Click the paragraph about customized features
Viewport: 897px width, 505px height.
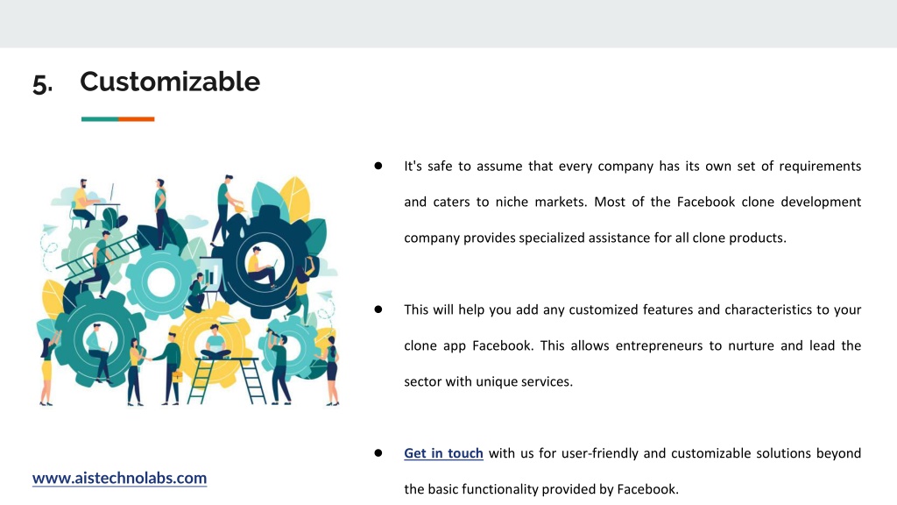pos(632,345)
